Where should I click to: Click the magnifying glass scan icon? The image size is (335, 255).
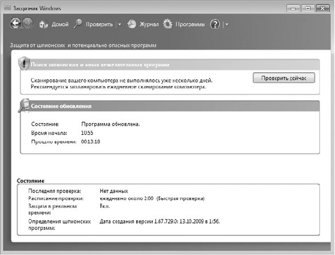[78, 24]
